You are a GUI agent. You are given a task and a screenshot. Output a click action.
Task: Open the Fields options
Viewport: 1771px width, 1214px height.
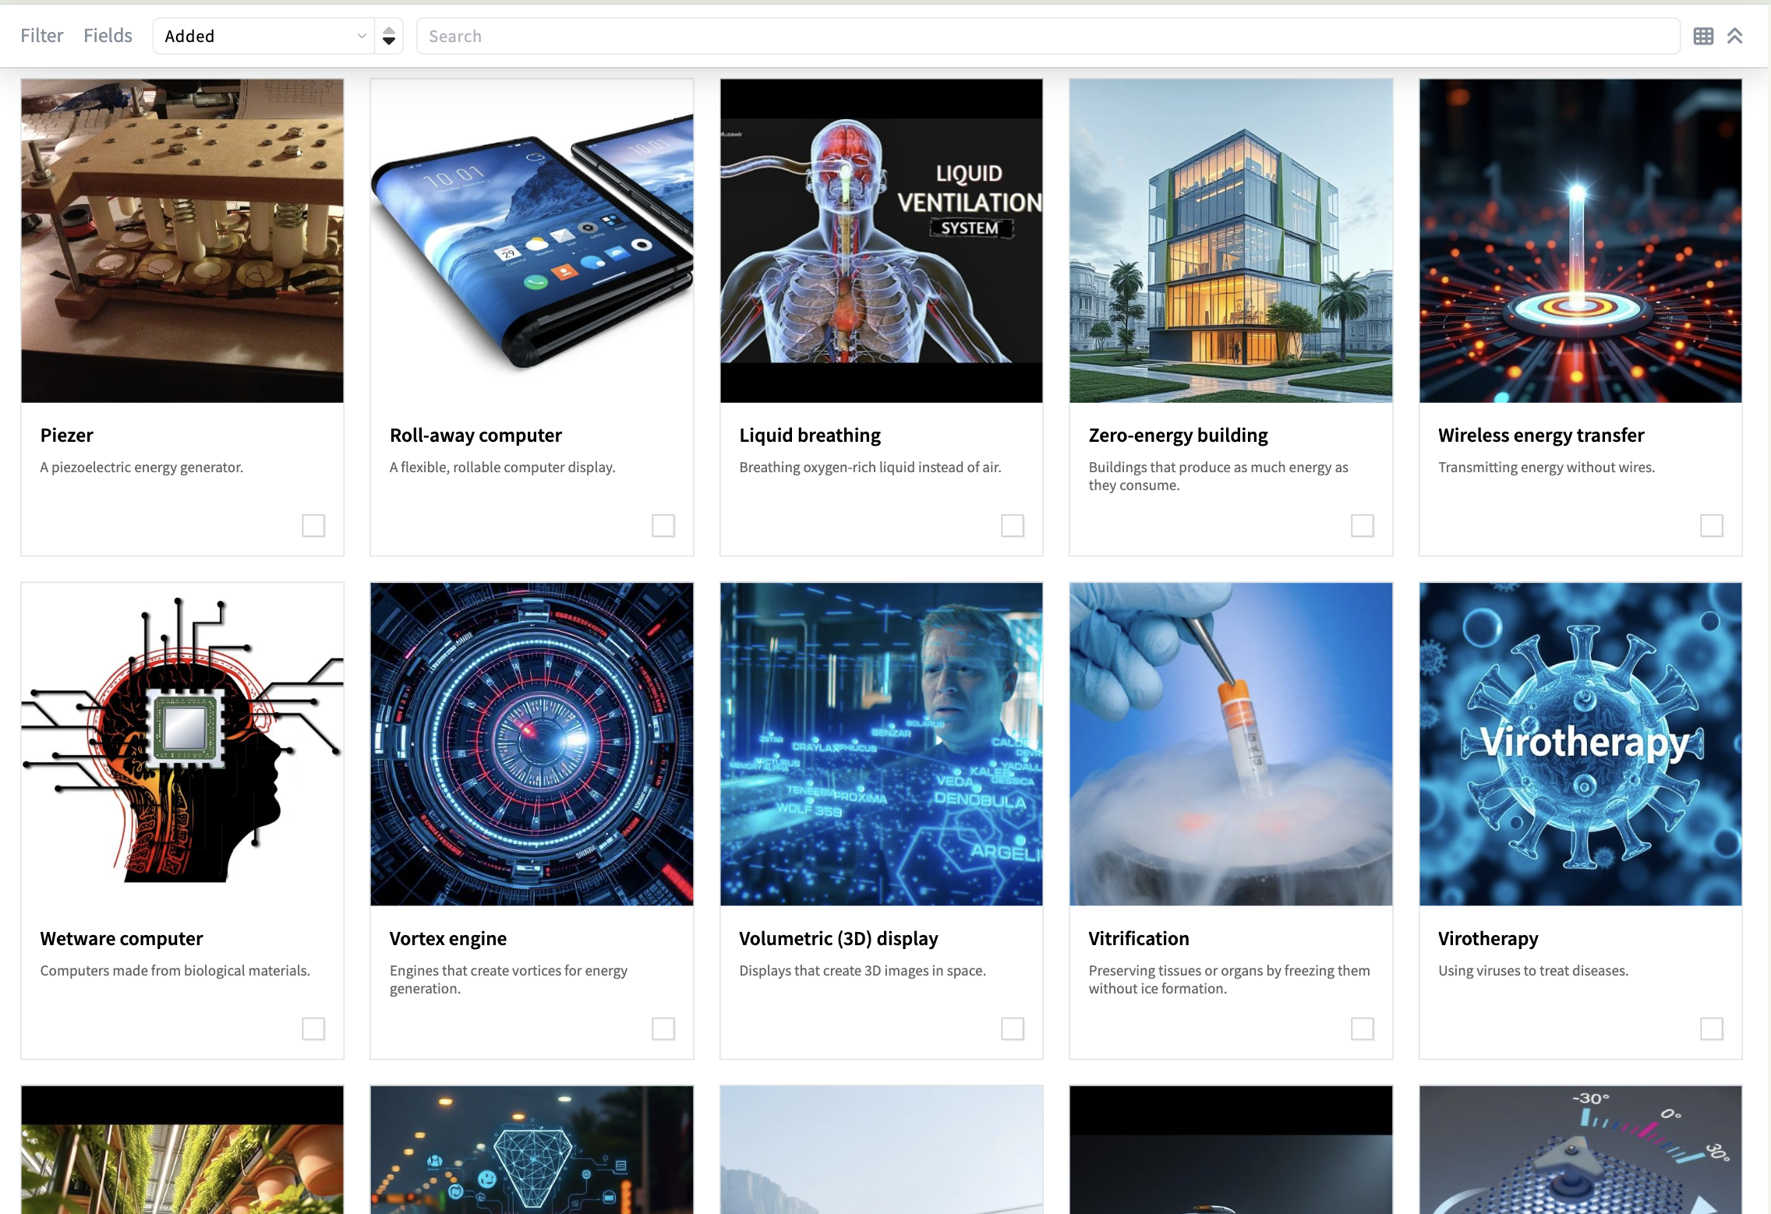pyautogui.click(x=108, y=36)
